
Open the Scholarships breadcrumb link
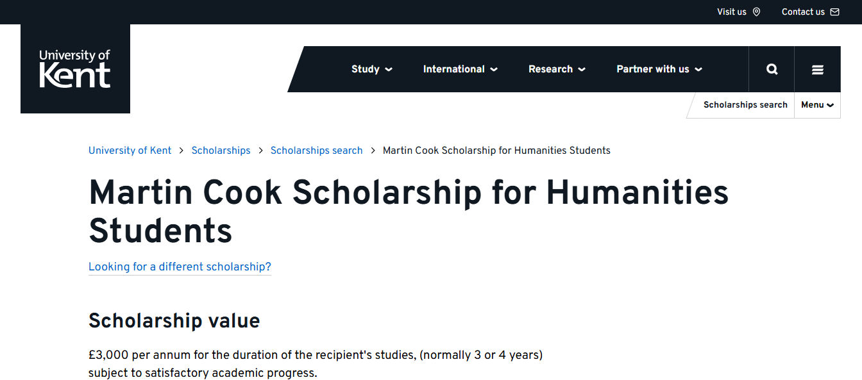click(x=221, y=150)
